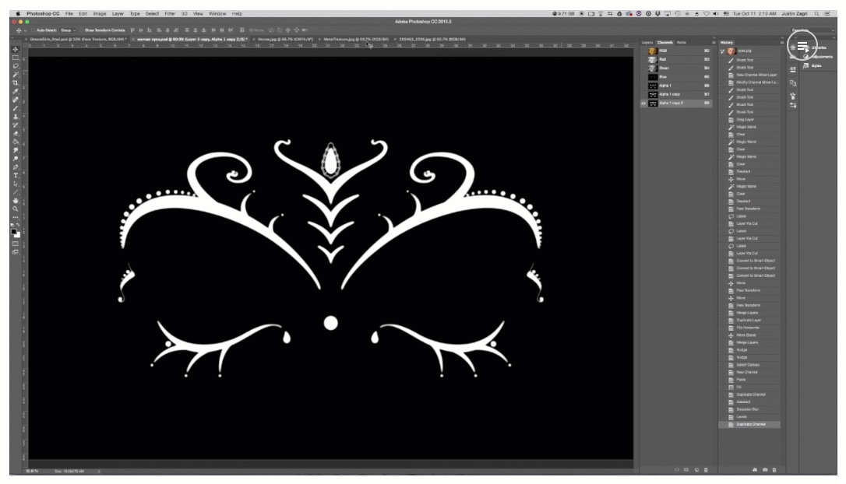Screen dimensions: 846x484
Task: Select the Zoom tool
Action: click(16, 209)
